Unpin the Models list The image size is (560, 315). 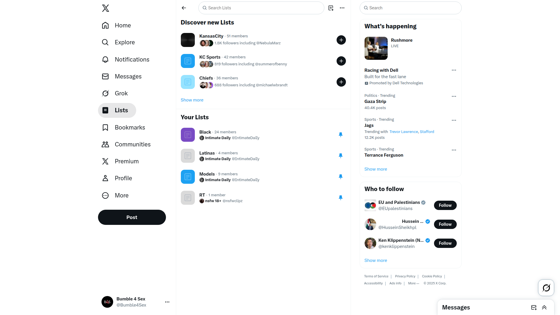(340, 177)
